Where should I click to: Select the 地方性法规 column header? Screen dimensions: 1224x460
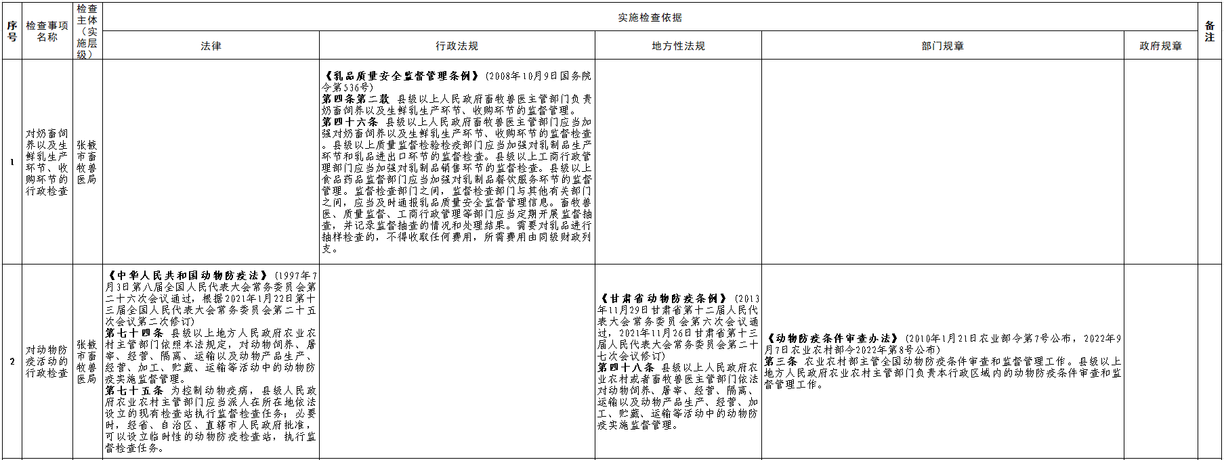pos(678,46)
